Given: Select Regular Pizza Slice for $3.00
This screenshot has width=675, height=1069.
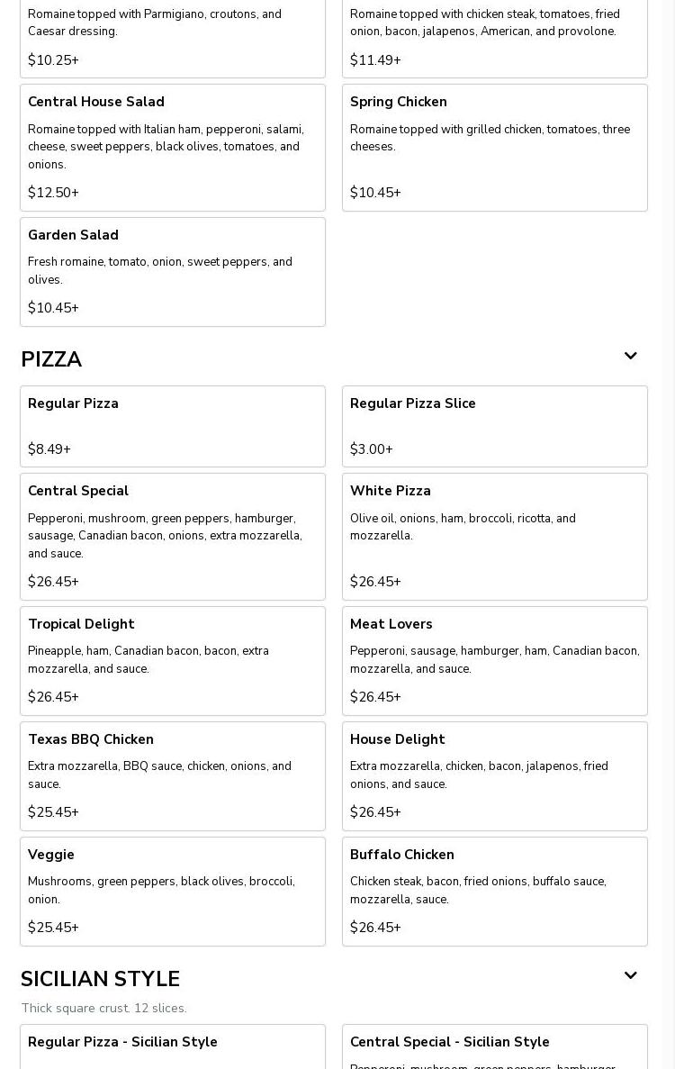Looking at the screenshot, I should (x=494, y=426).
